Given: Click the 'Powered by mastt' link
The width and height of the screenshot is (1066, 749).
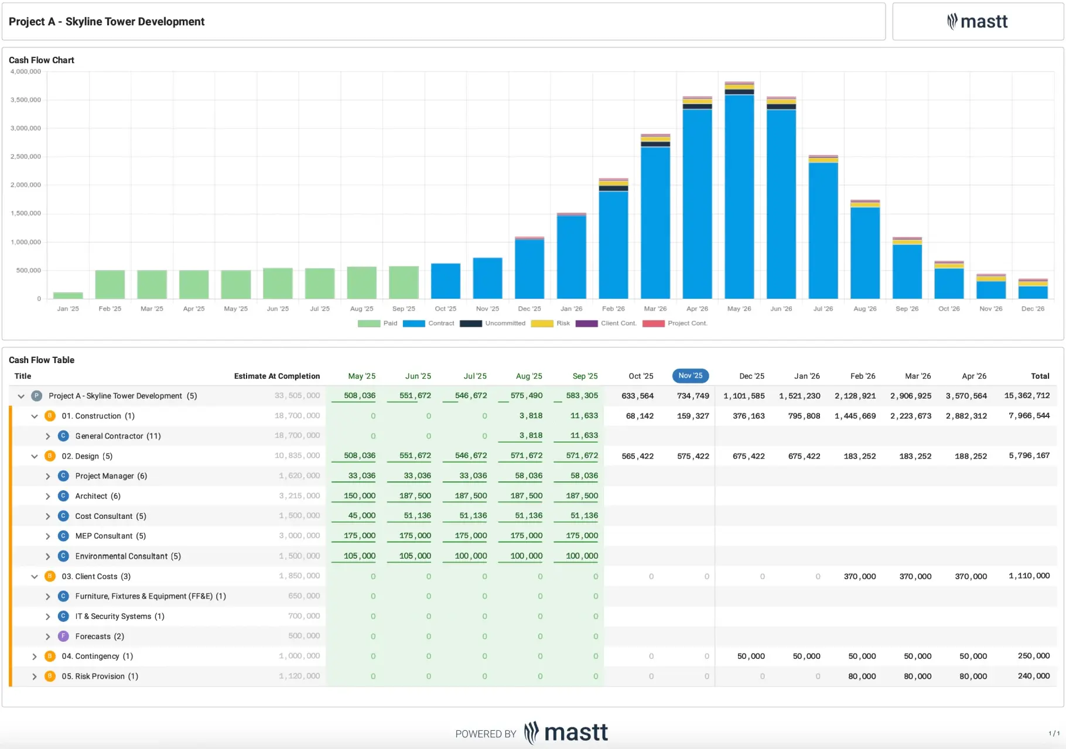Looking at the screenshot, I should point(532,733).
